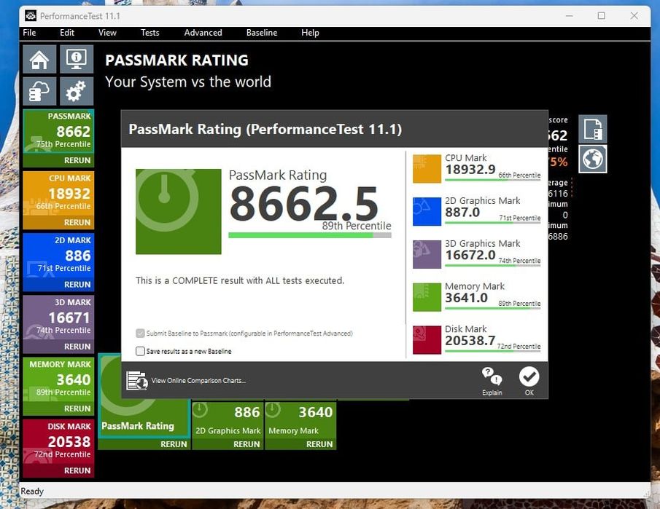Click the CPU Mark percentile bar

492,180
